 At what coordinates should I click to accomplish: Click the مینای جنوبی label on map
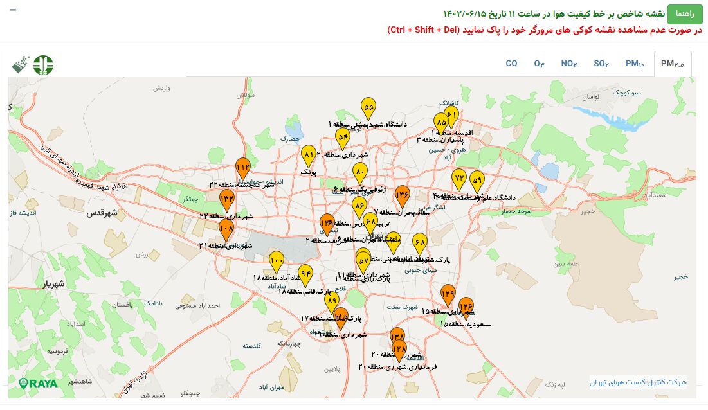coord(421,270)
